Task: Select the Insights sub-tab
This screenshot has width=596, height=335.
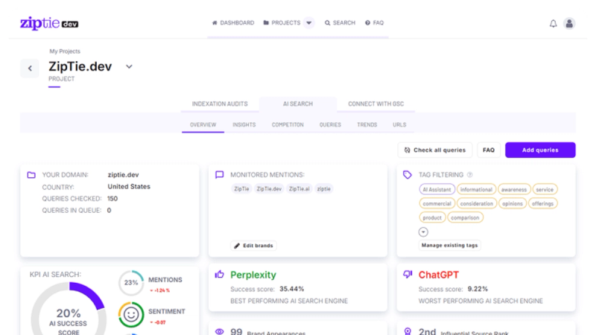Action: 244,124
